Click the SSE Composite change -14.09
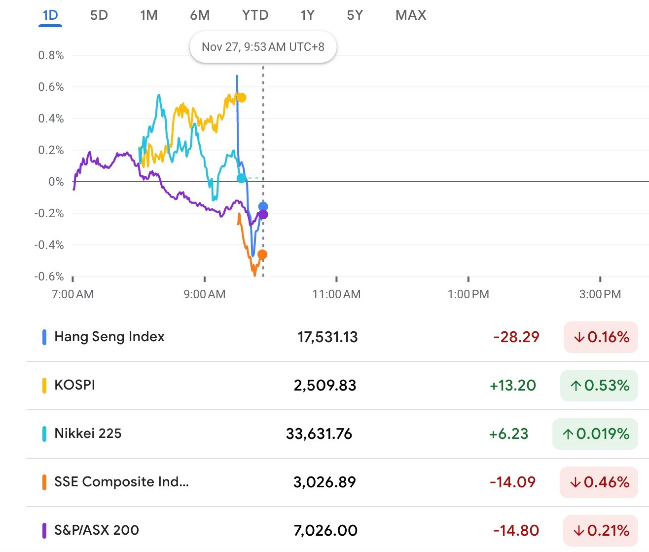649x552 pixels. click(x=512, y=482)
